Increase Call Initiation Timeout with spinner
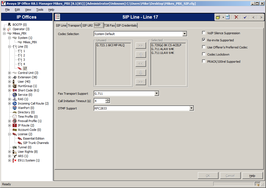 click(108, 100)
